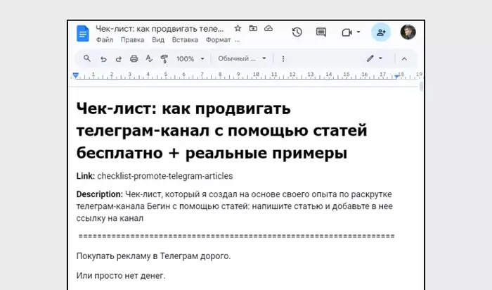Open the Формат menu
Viewport: 492px width, 290px height.
219,40
